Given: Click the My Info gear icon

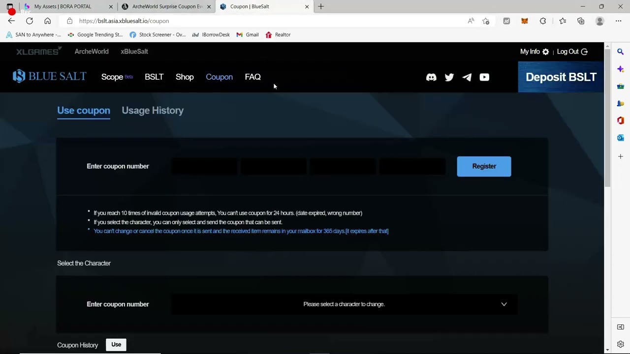Looking at the screenshot, I should coord(545,52).
